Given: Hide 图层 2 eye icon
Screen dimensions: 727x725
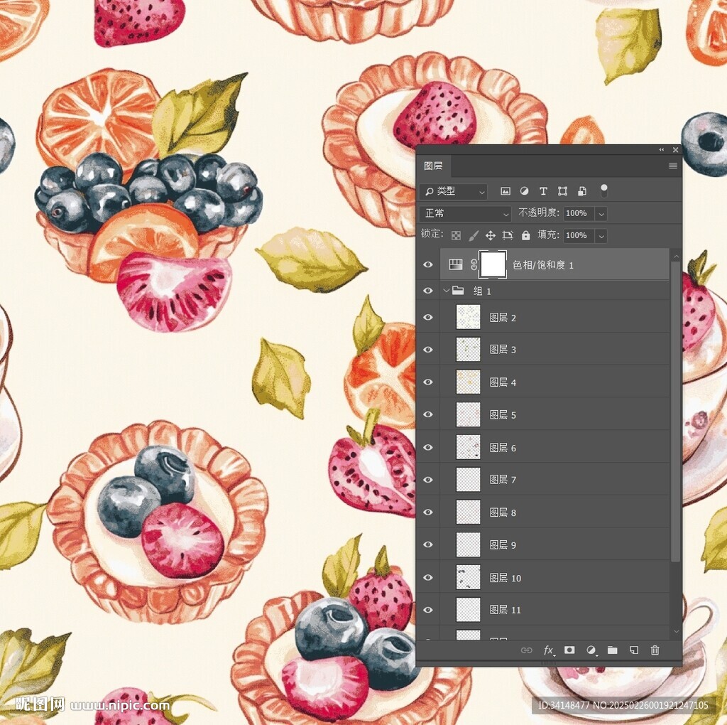Looking at the screenshot, I should 427,317.
